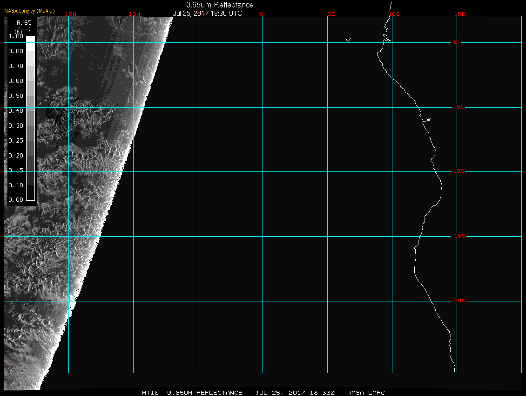Click the 20S latitude label
The image size is (526, 396).
pyautogui.click(x=459, y=301)
